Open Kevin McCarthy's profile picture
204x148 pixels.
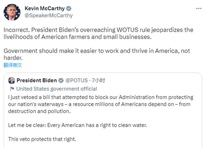tap(12, 12)
